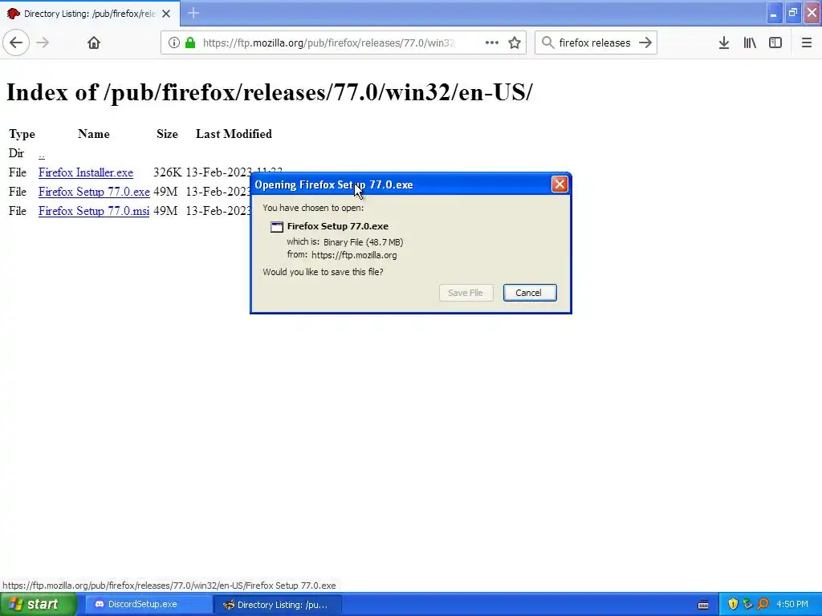Click the 4:50 PM clock

tap(792, 604)
